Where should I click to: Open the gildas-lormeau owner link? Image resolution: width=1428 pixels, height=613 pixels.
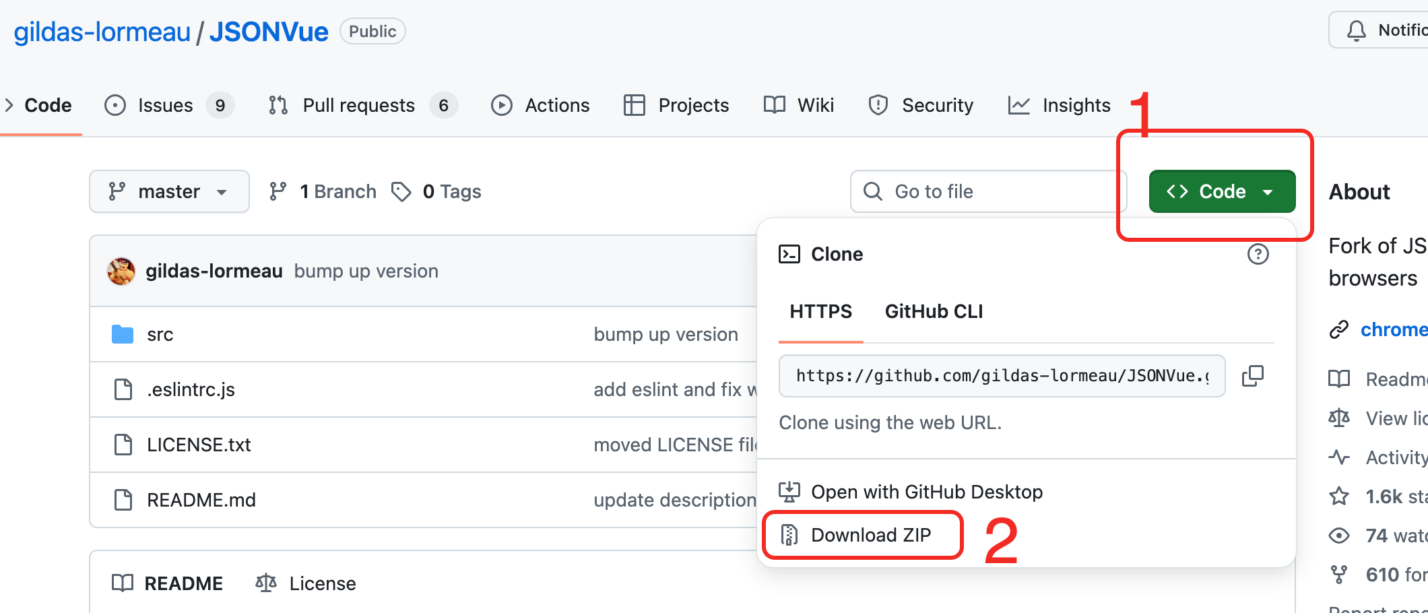click(x=102, y=32)
